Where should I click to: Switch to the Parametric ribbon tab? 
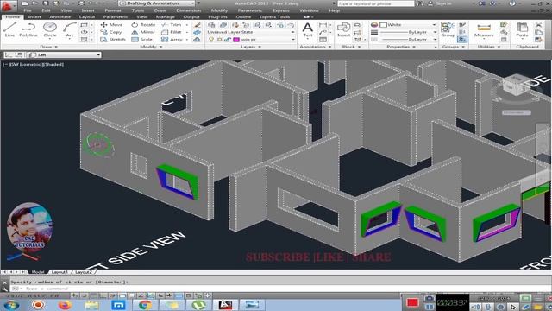coord(115,17)
